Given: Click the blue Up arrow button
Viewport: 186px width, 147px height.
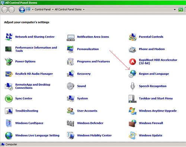Looking at the screenshot, I should 22,10.
